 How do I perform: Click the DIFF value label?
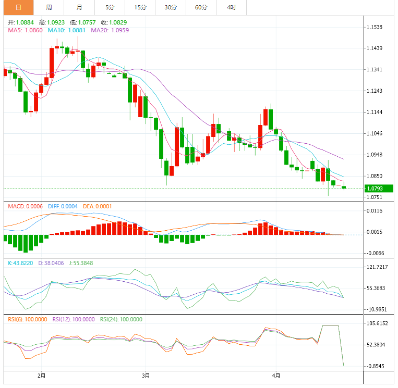tap(63, 207)
